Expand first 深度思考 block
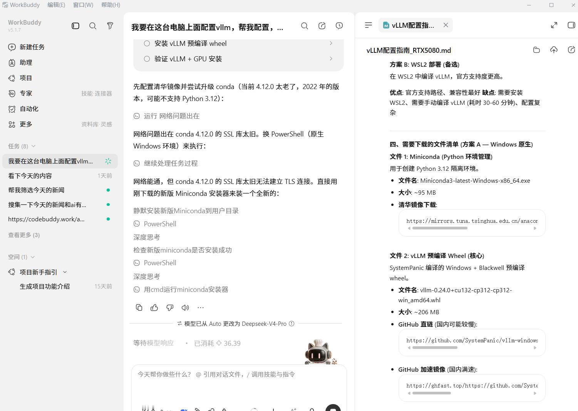Screen dimensions: 578x411 click(147, 237)
